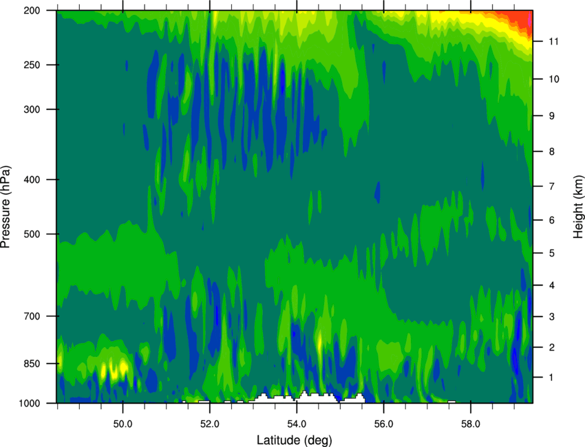The image size is (585, 447).
Task: Click the 6 km height label
Action: tap(552, 220)
